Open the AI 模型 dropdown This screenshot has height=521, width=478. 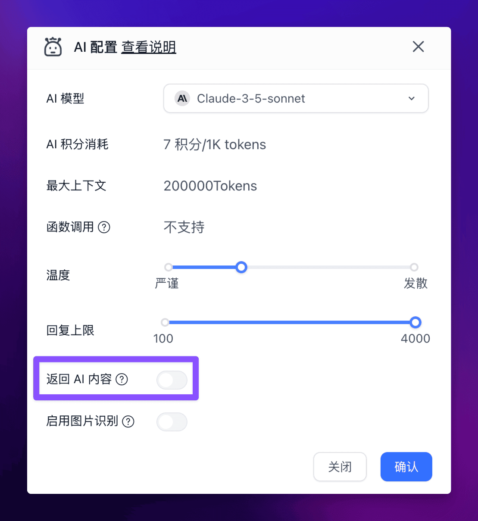(x=296, y=98)
